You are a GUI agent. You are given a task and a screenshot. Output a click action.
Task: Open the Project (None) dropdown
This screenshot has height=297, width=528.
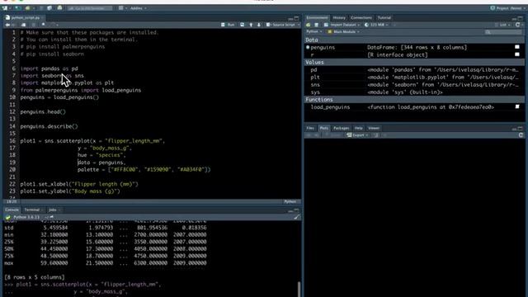pyautogui.click(x=508, y=8)
